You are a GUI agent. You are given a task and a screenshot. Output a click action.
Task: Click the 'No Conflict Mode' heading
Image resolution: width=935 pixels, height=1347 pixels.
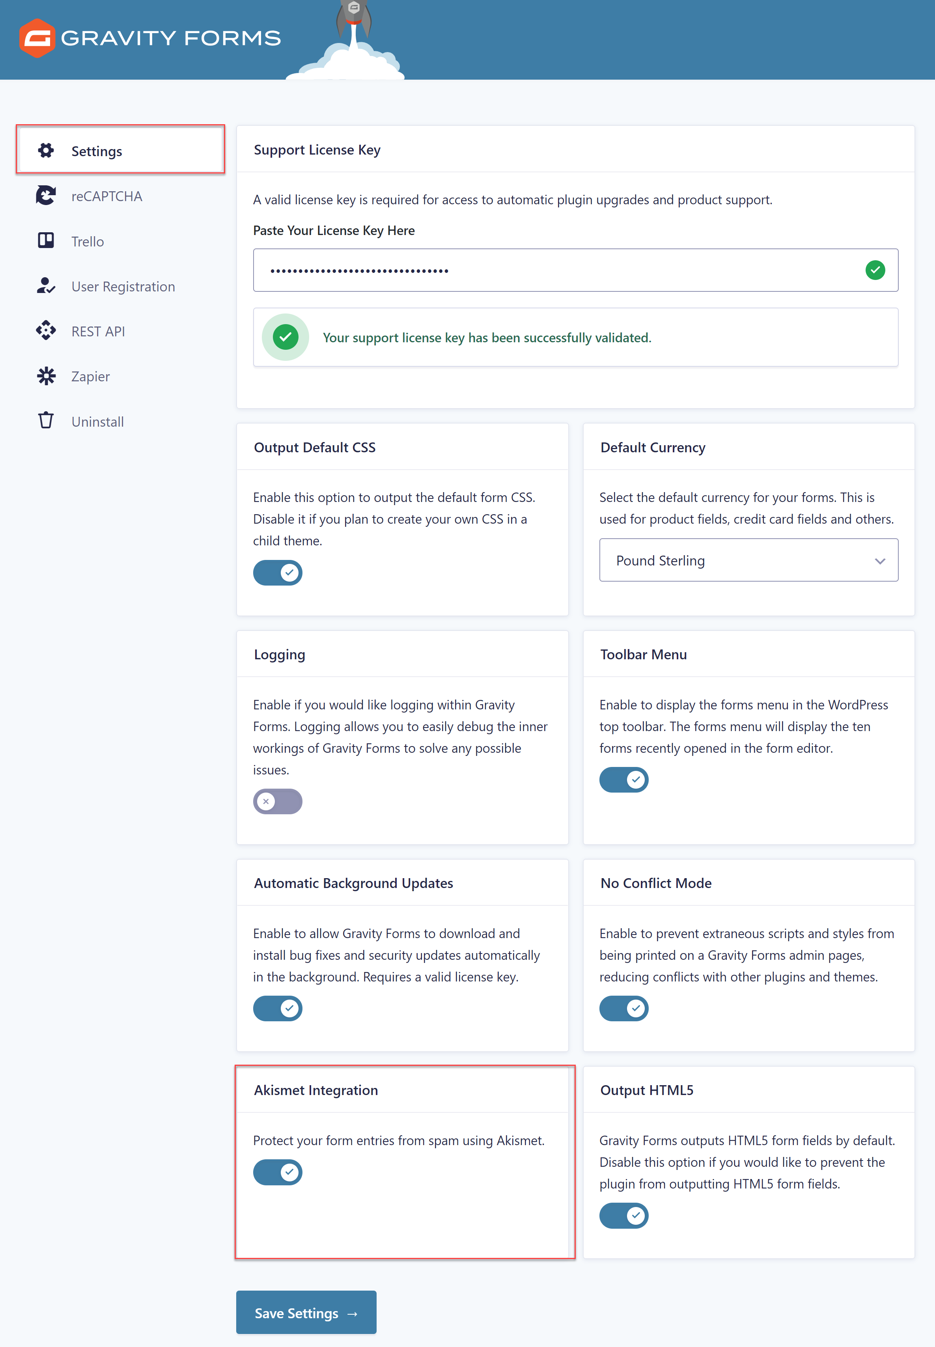click(655, 883)
